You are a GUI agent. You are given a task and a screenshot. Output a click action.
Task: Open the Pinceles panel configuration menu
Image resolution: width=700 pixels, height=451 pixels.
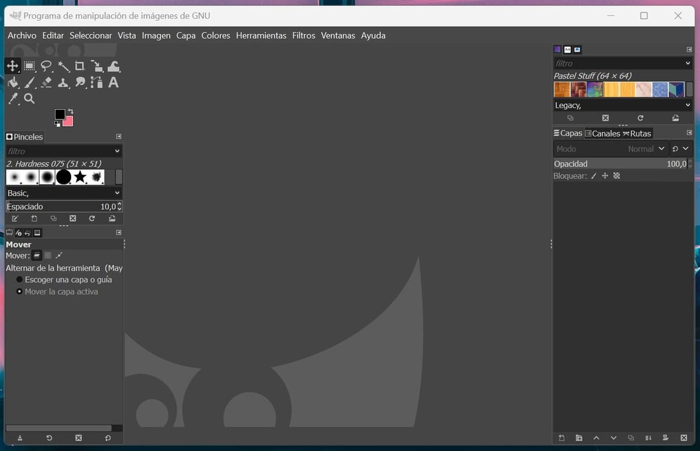coord(118,137)
